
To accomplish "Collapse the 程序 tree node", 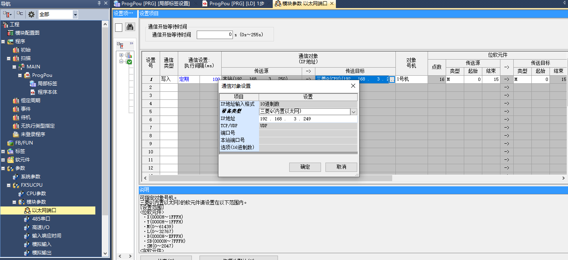I will [x=3, y=41].
